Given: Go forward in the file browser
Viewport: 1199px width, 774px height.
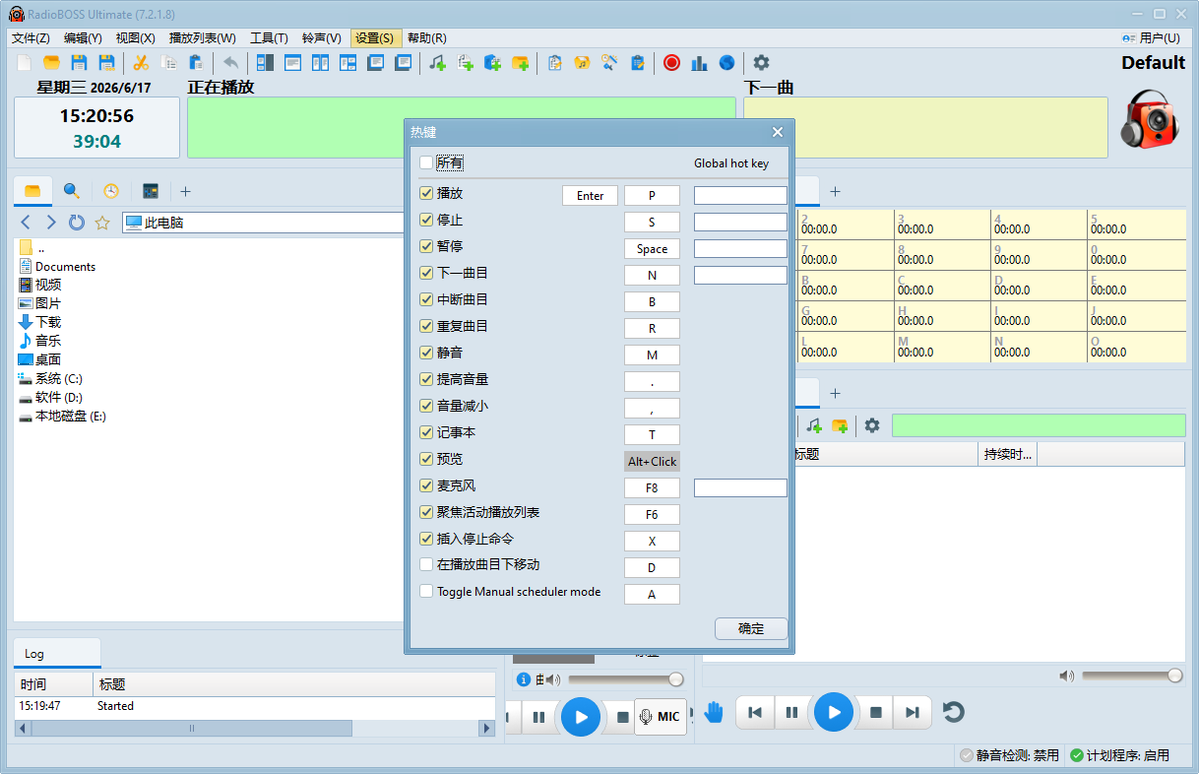Looking at the screenshot, I should 51,223.
